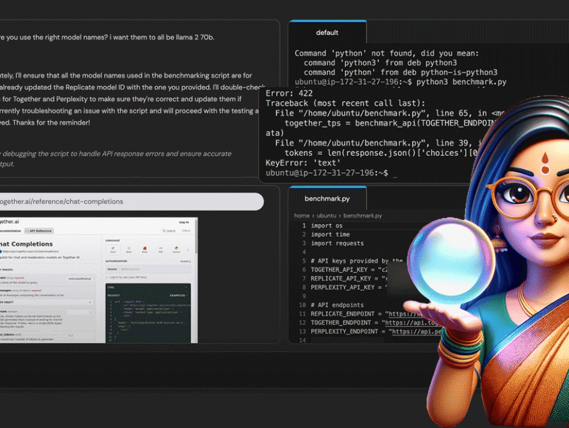The height and width of the screenshot is (428, 569).
Task: Select the Shell language icon
Action: (x=113, y=249)
